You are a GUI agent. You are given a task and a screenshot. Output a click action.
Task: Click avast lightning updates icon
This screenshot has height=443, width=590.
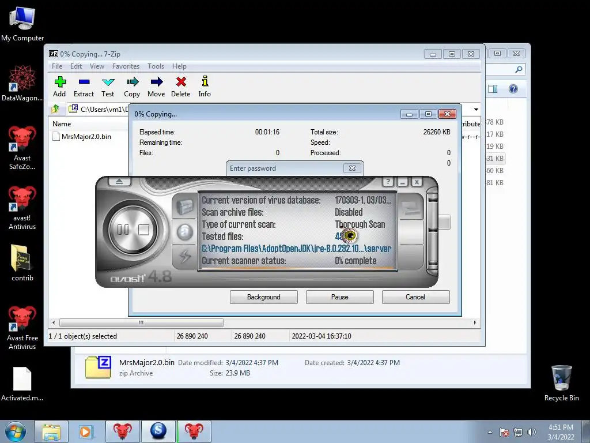click(184, 257)
